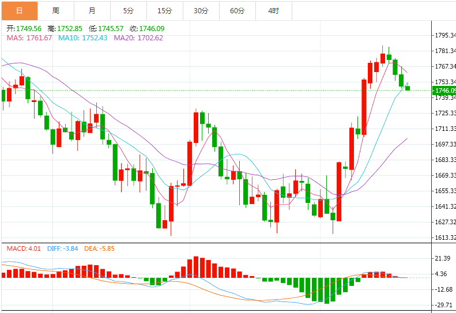
Task: Click the -29.71 MACD axis label
Action: click(444, 305)
